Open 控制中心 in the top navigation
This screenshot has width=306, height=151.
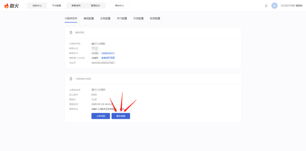click(37, 6)
